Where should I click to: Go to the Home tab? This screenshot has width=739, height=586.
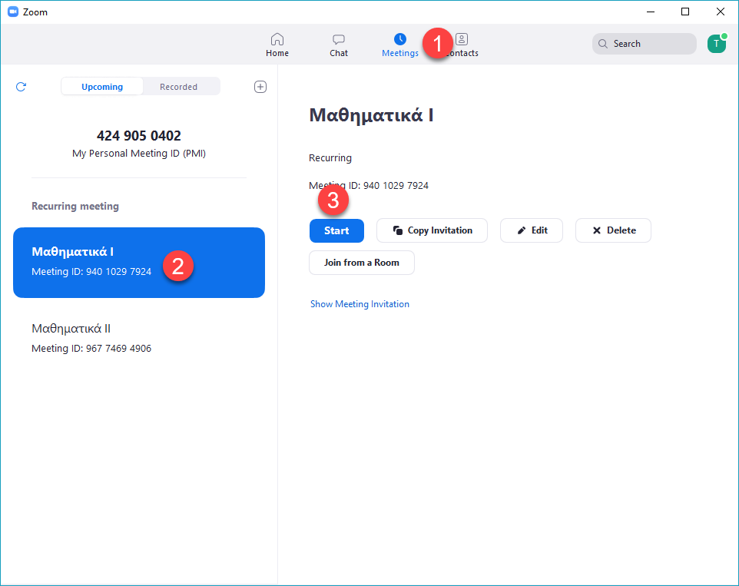(x=277, y=45)
